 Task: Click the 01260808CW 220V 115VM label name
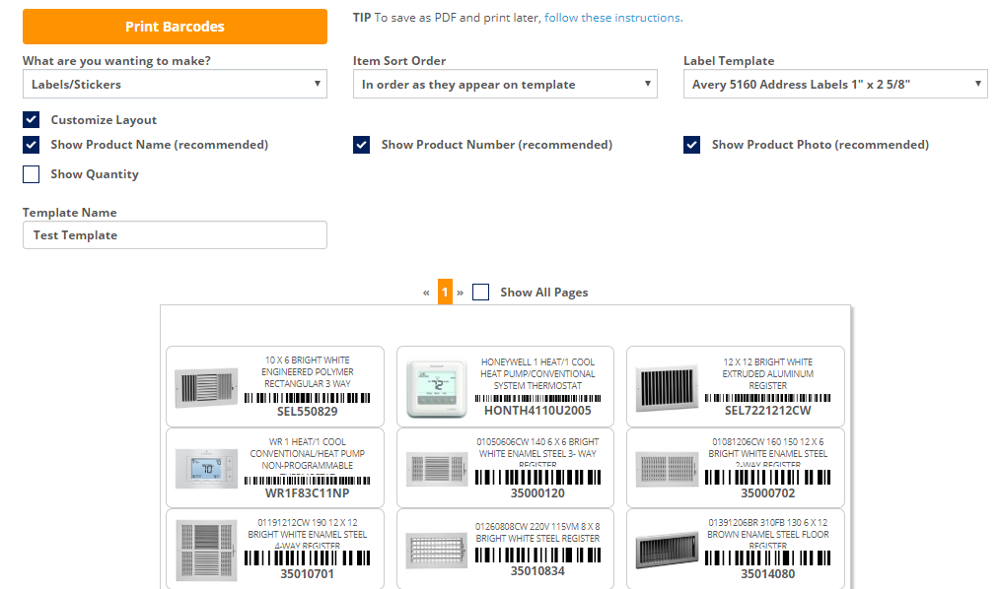pyautogui.click(x=537, y=532)
